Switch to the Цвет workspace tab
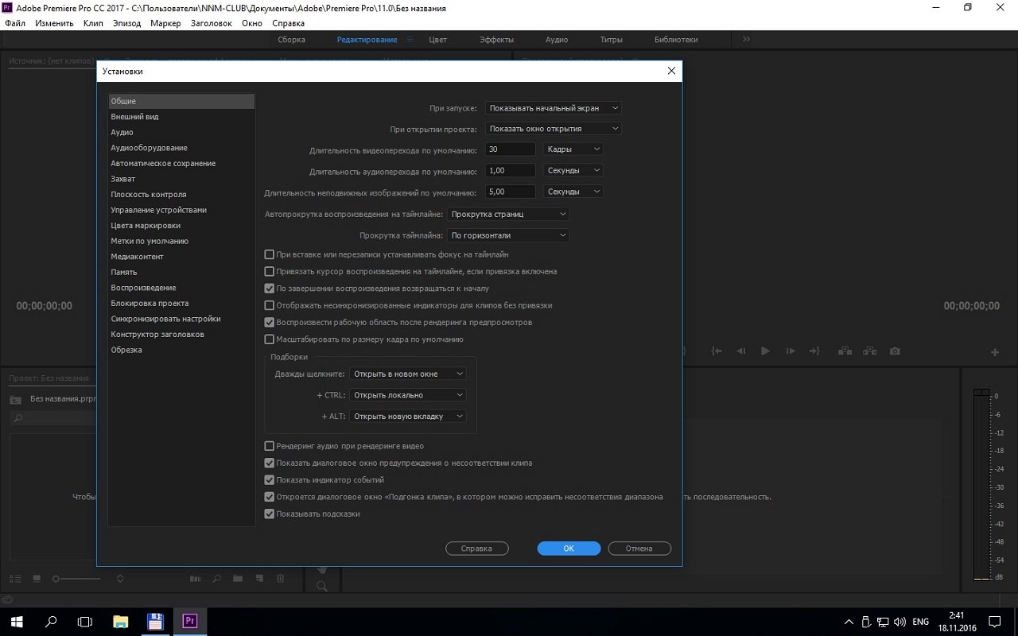Screen dimensions: 1018x636 coord(437,39)
